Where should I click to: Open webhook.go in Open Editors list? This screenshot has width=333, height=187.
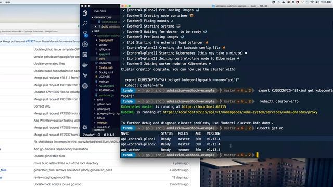pos(109,22)
